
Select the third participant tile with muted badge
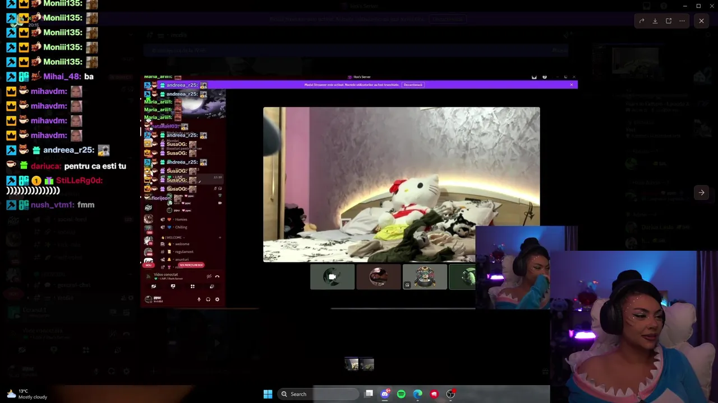[x=425, y=277]
